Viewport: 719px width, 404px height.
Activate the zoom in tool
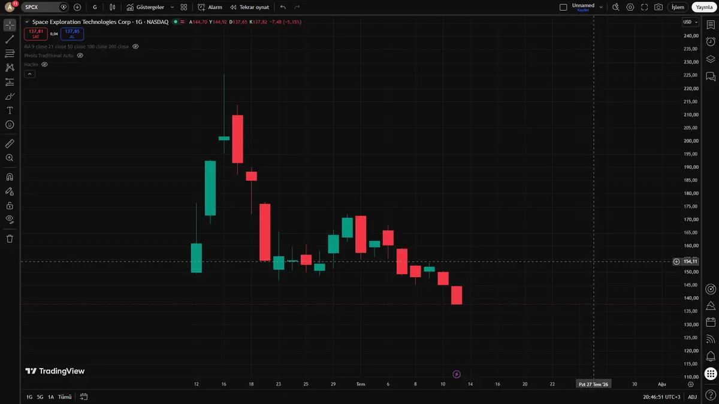(10, 158)
